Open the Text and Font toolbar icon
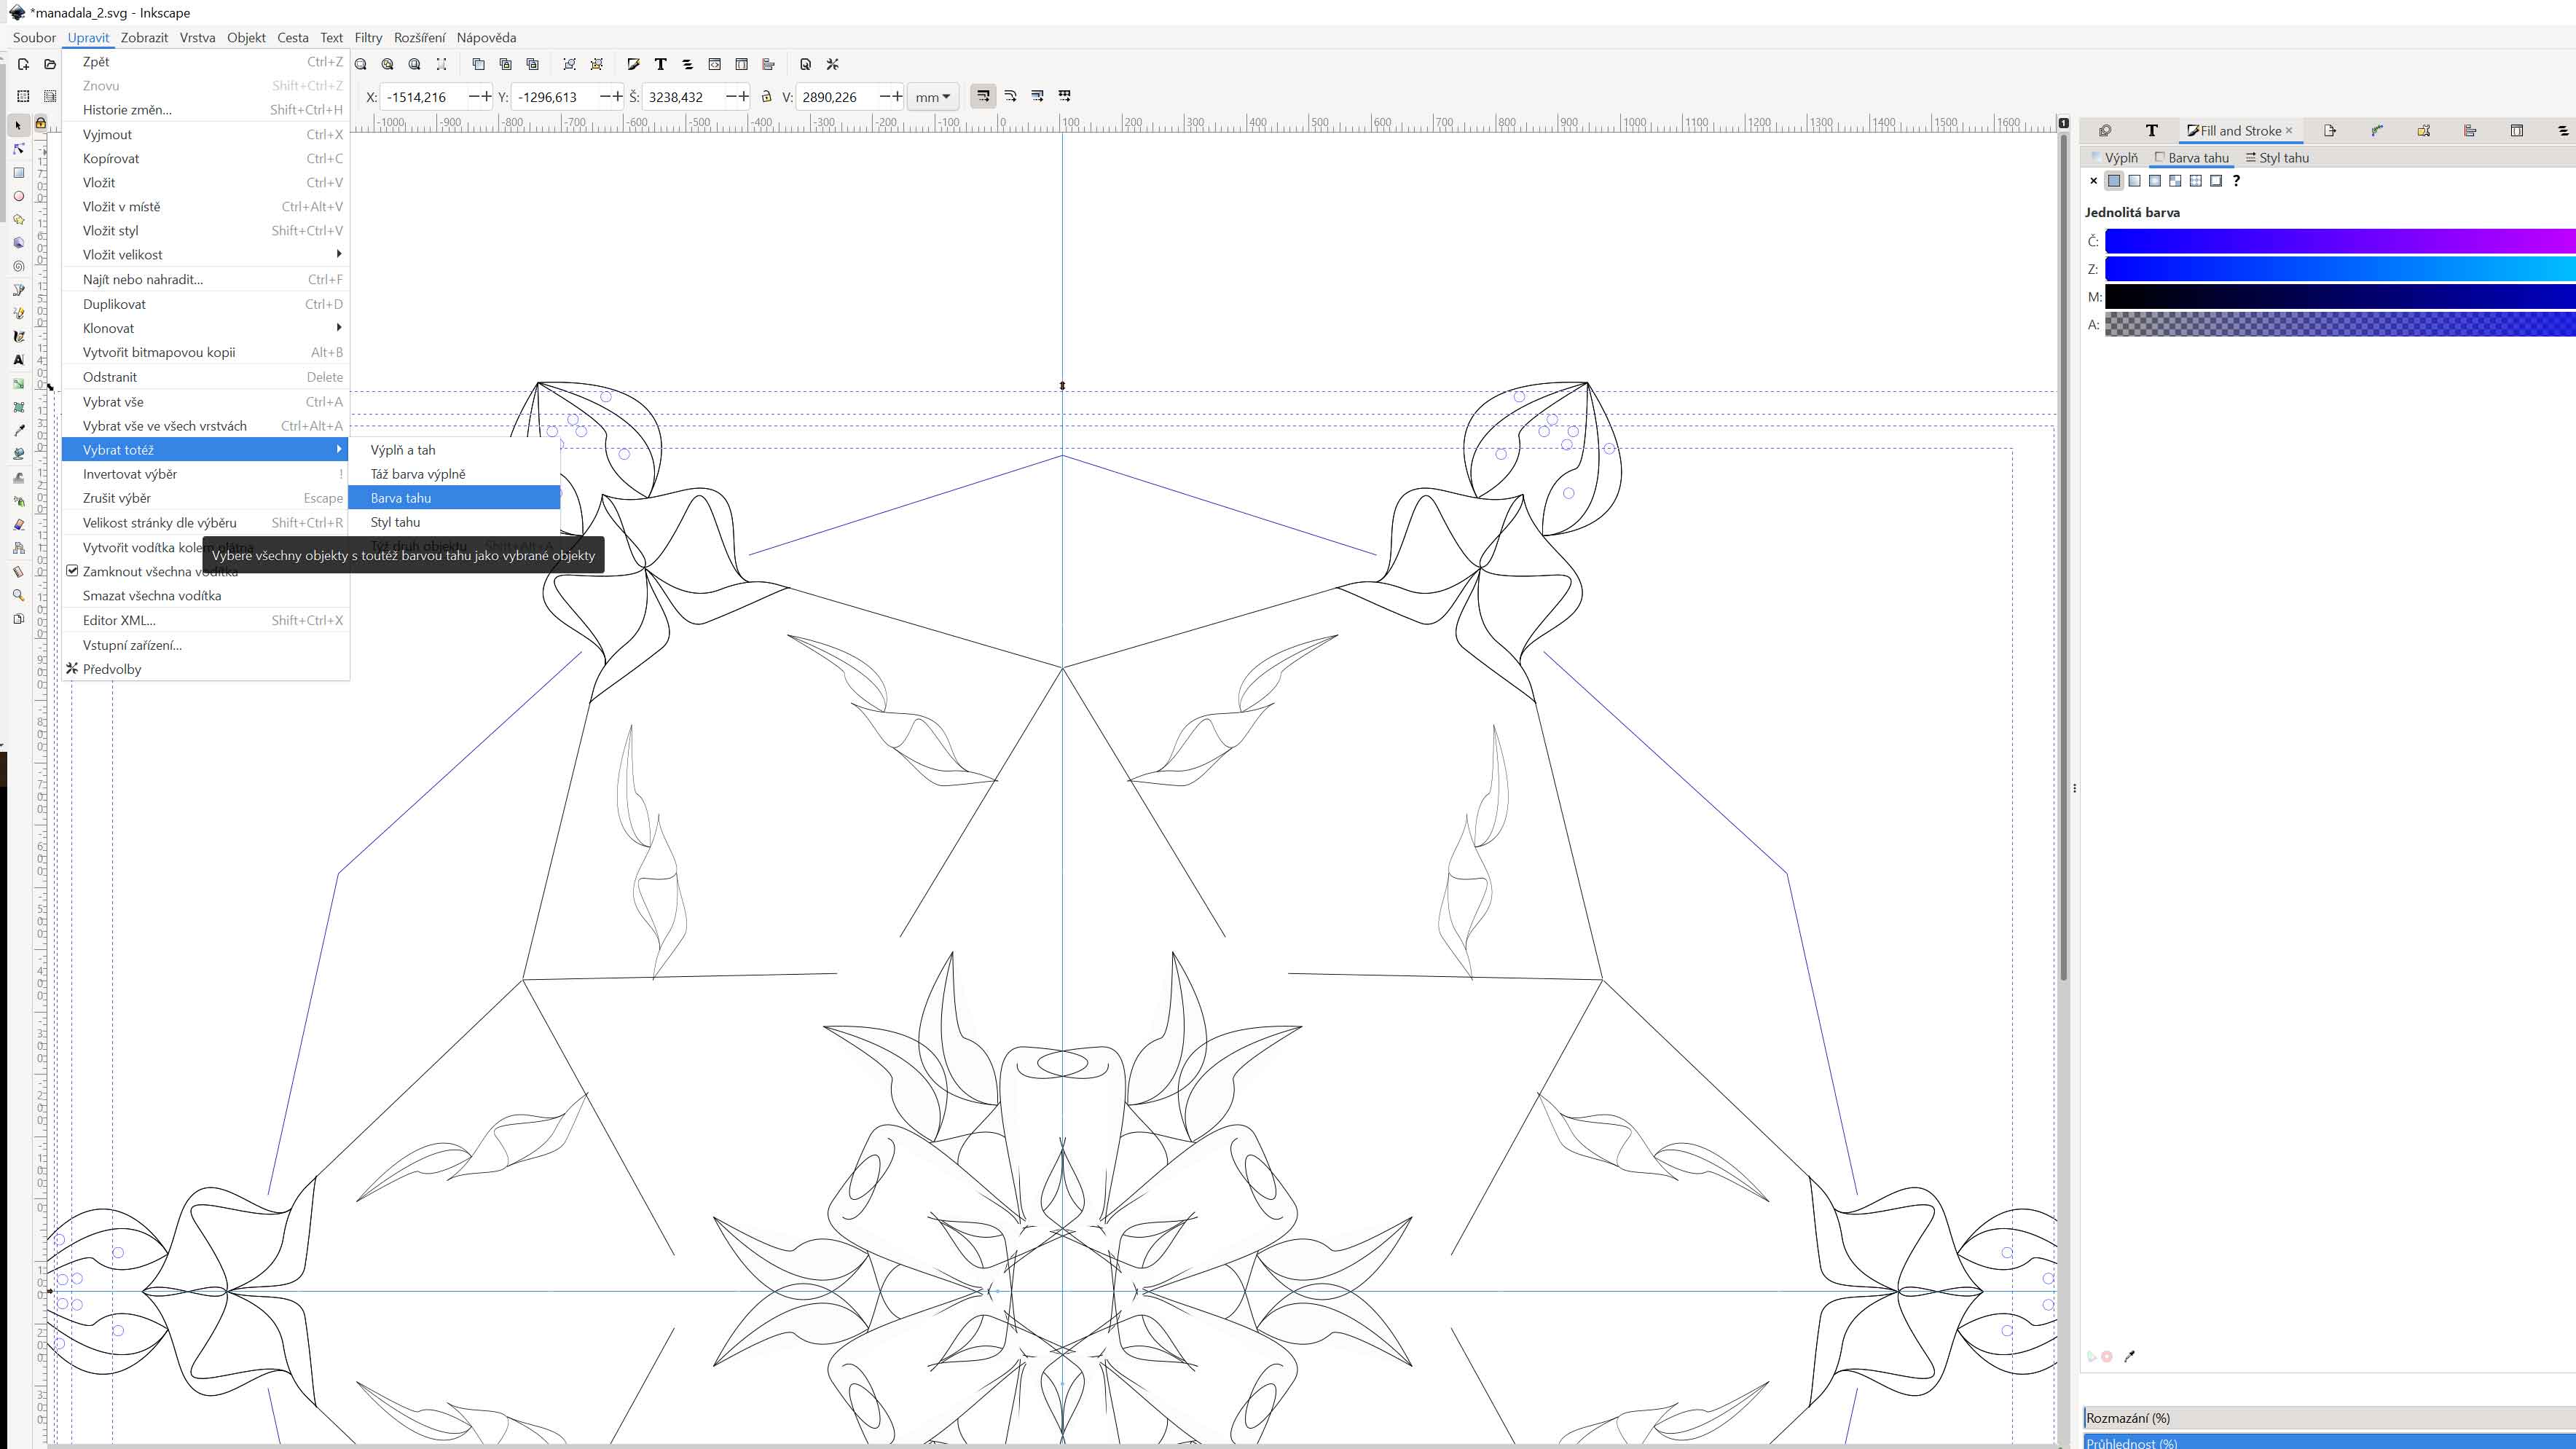This screenshot has height=1449, width=2576. pos(660,64)
